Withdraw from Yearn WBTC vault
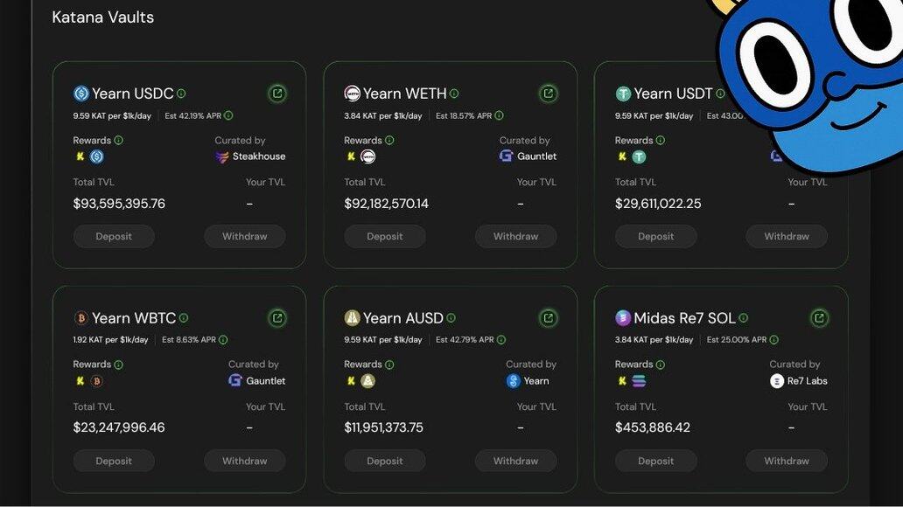Screen dimensions: 903x507 click(x=244, y=461)
